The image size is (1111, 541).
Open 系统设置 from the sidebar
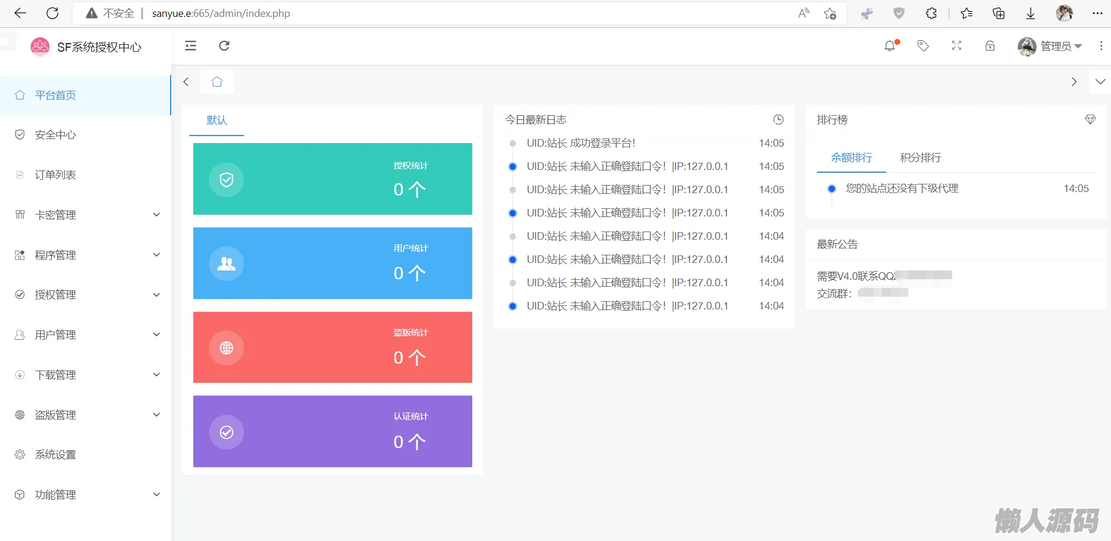pyautogui.click(x=55, y=455)
